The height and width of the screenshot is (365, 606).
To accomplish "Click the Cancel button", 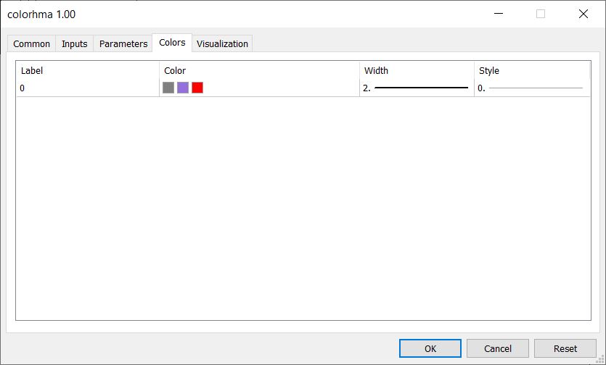I will click(x=498, y=348).
